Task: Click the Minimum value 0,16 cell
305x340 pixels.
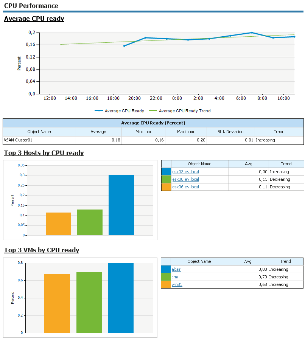Action: (x=143, y=140)
